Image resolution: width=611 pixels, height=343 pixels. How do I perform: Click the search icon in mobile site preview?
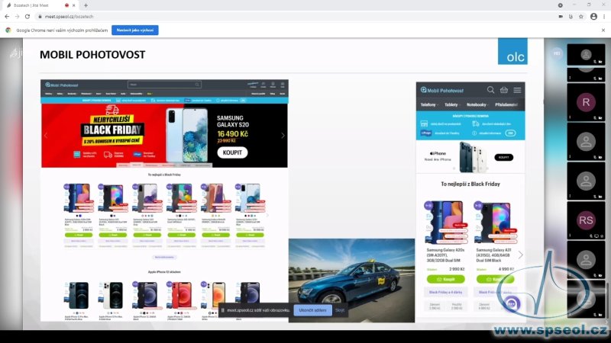point(490,90)
